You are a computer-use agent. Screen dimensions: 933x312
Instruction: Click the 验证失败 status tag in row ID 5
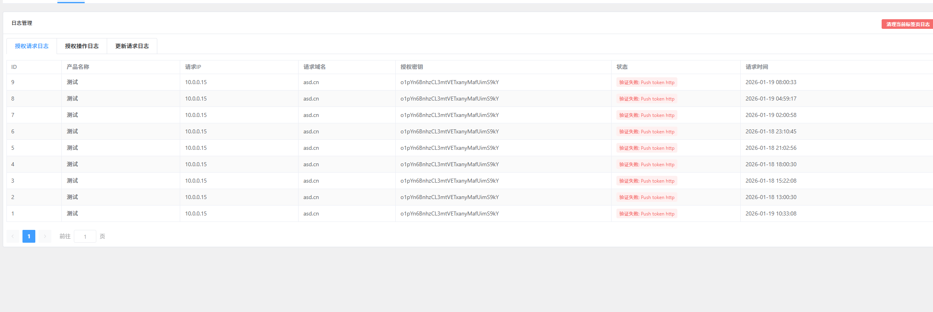646,148
